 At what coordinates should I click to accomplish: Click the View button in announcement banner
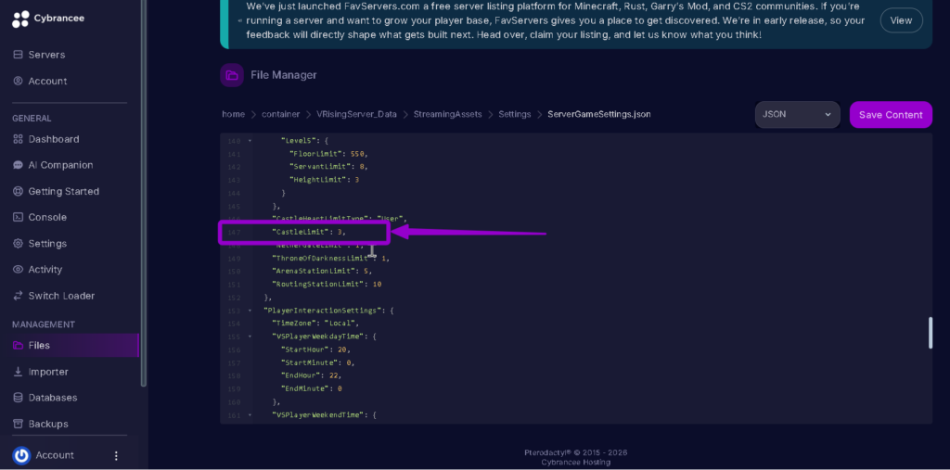(901, 20)
